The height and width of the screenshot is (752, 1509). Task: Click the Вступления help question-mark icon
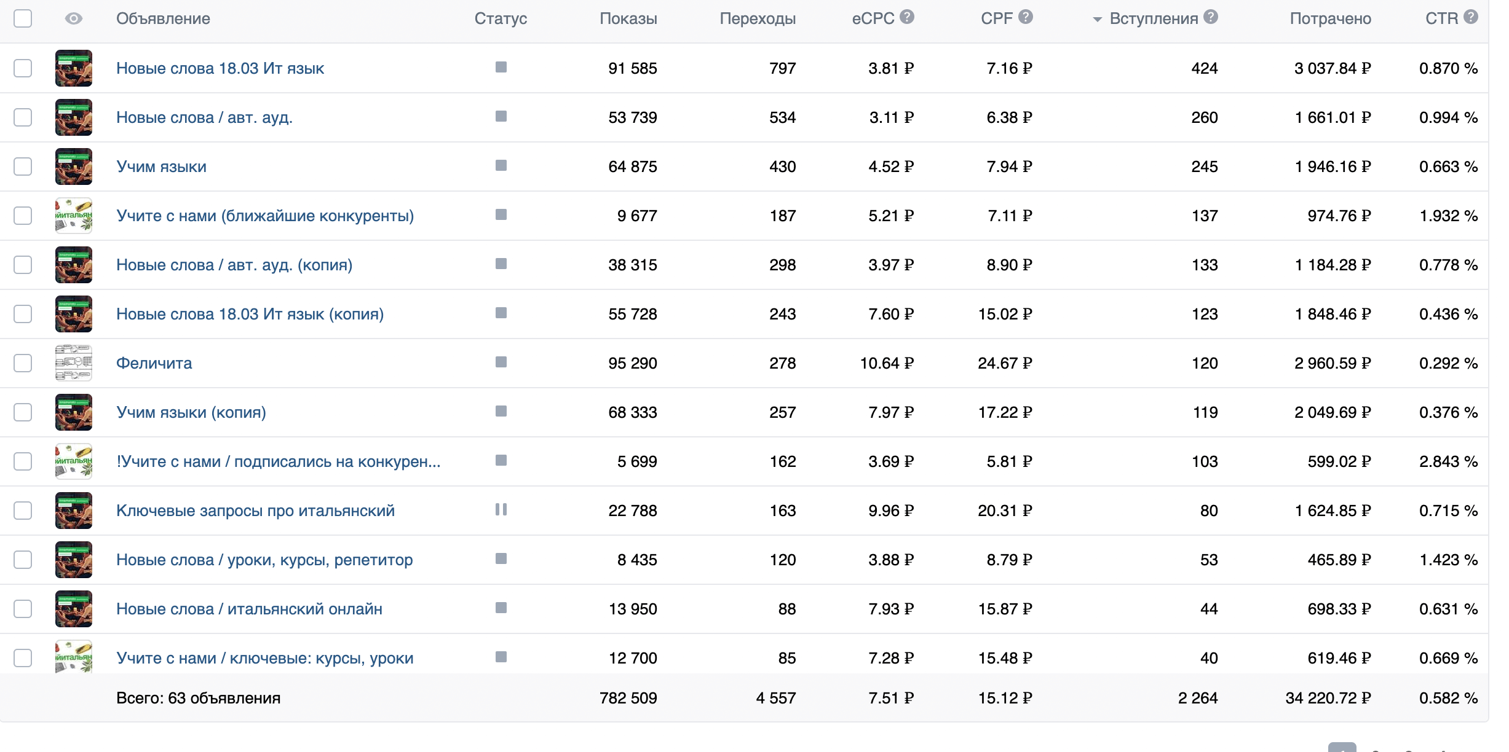1210,17
